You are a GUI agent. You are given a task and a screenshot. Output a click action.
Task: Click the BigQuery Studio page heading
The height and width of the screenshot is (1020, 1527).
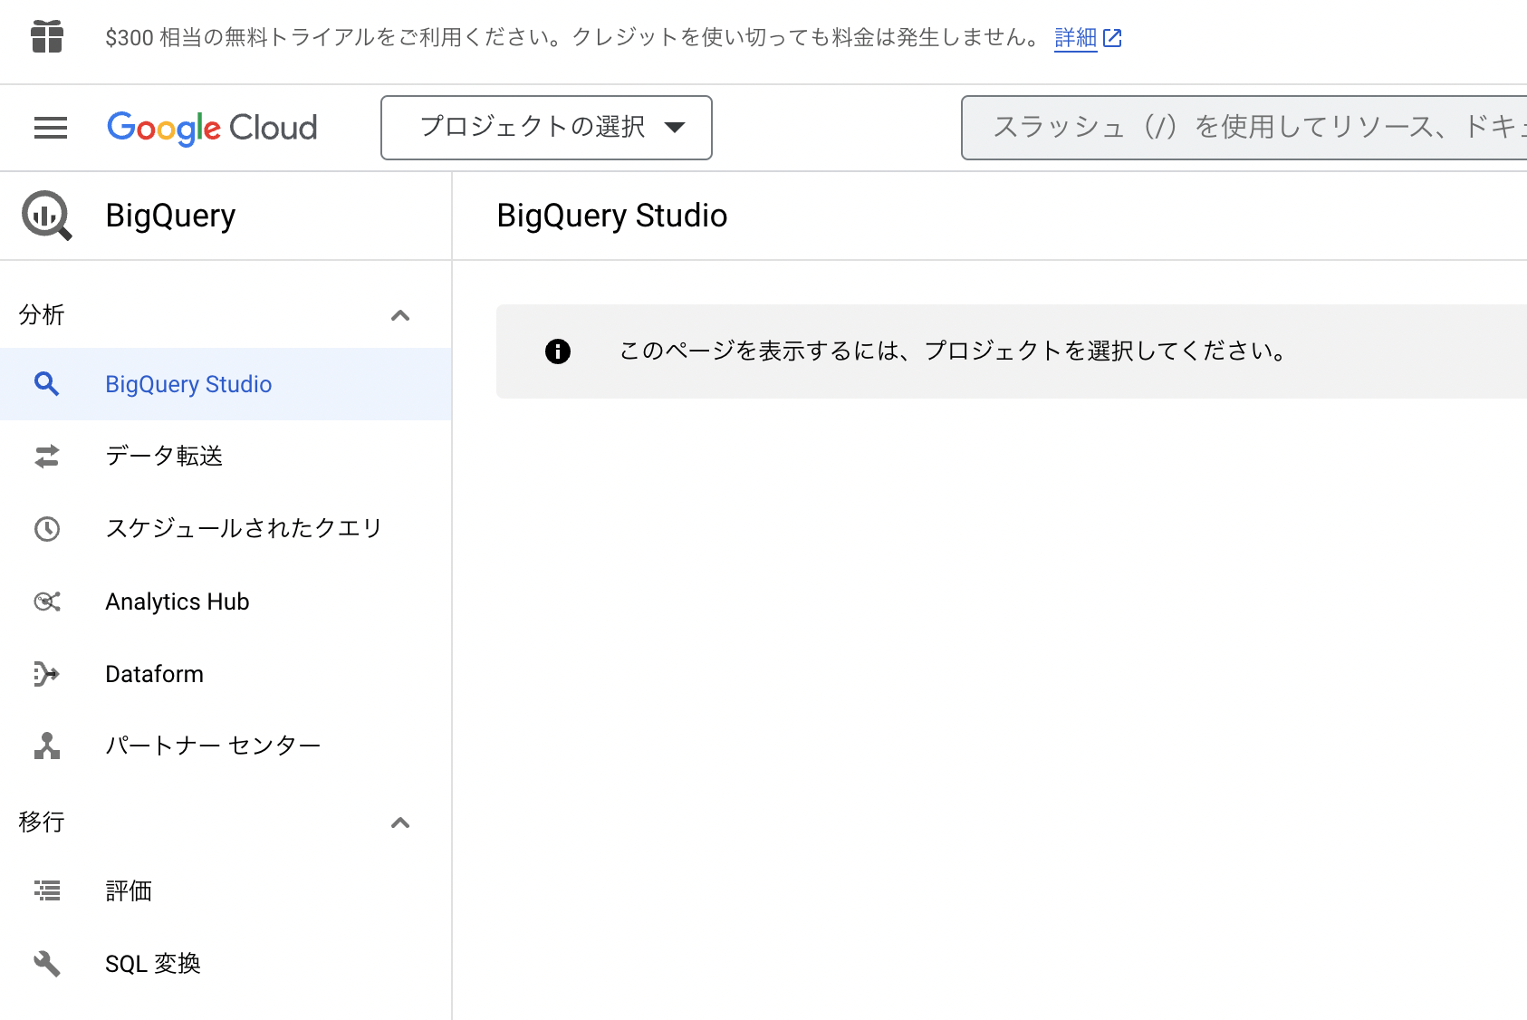point(612,216)
